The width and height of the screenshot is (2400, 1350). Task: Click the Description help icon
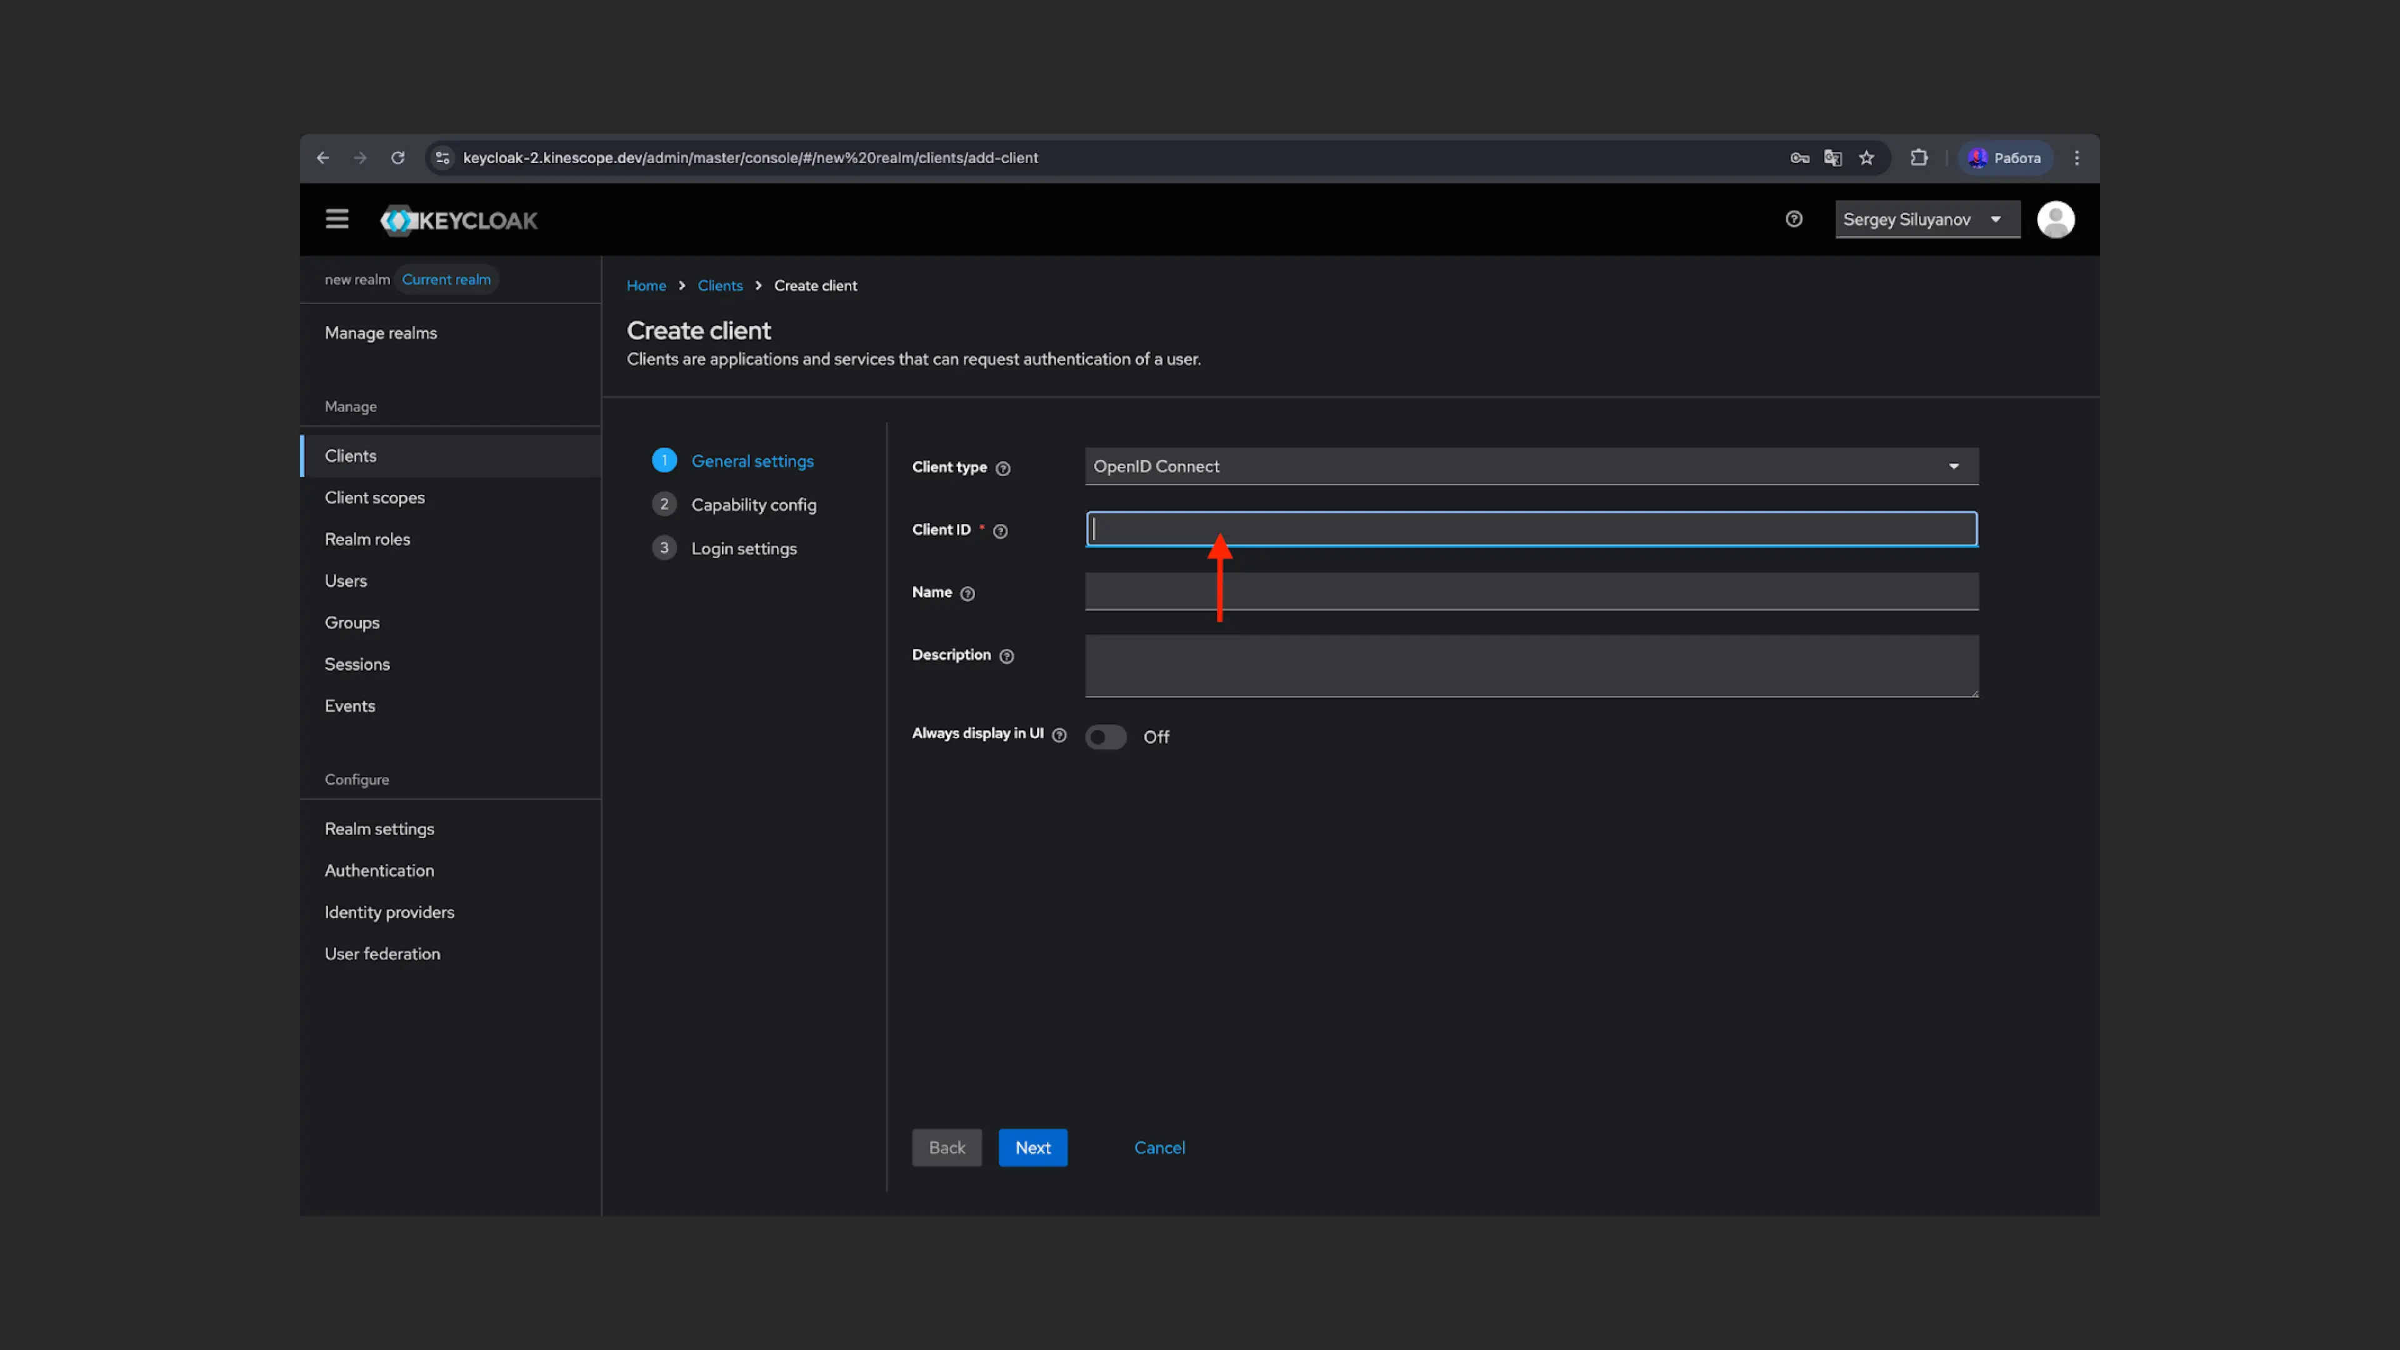tap(1006, 656)
